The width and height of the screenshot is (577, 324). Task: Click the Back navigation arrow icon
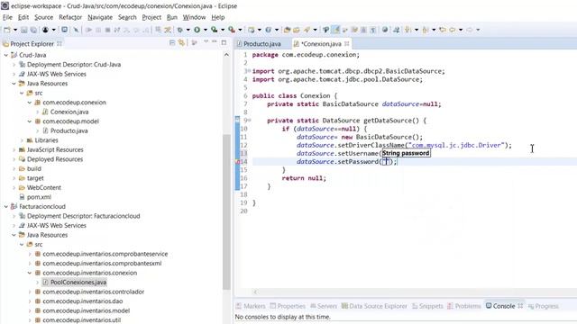click(453, 30)
